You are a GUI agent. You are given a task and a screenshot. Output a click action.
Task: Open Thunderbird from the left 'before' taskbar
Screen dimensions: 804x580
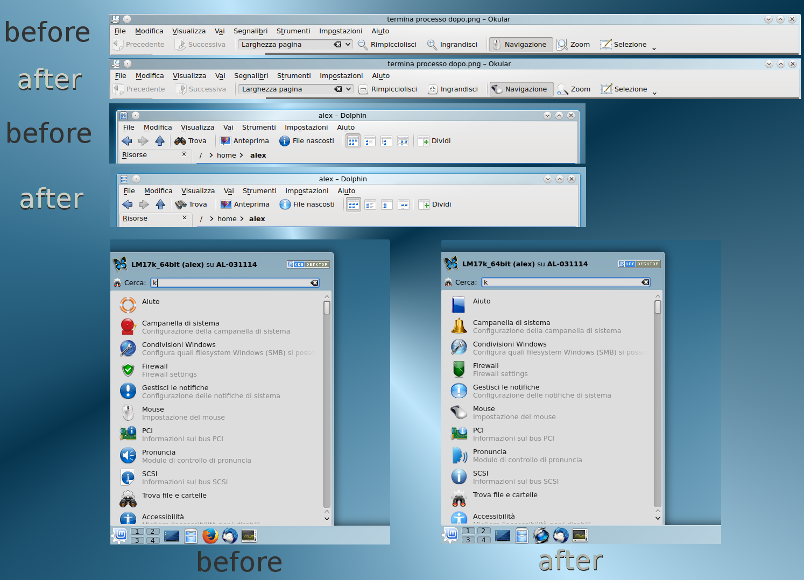click(230, 536)
